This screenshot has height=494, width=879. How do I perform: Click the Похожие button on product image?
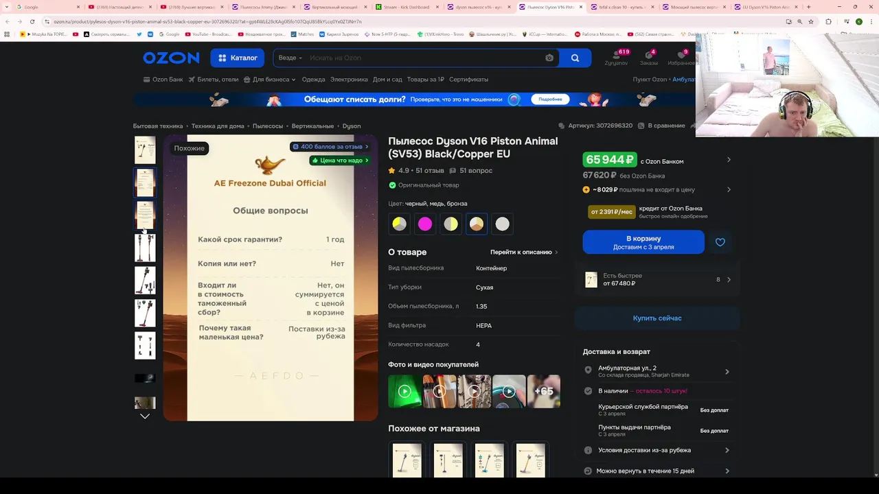(190, 148)
